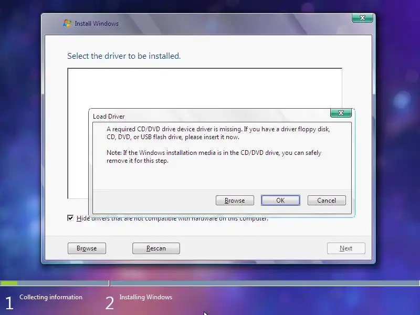Click the 'Collecting information' step label

[x=51, y=297]
